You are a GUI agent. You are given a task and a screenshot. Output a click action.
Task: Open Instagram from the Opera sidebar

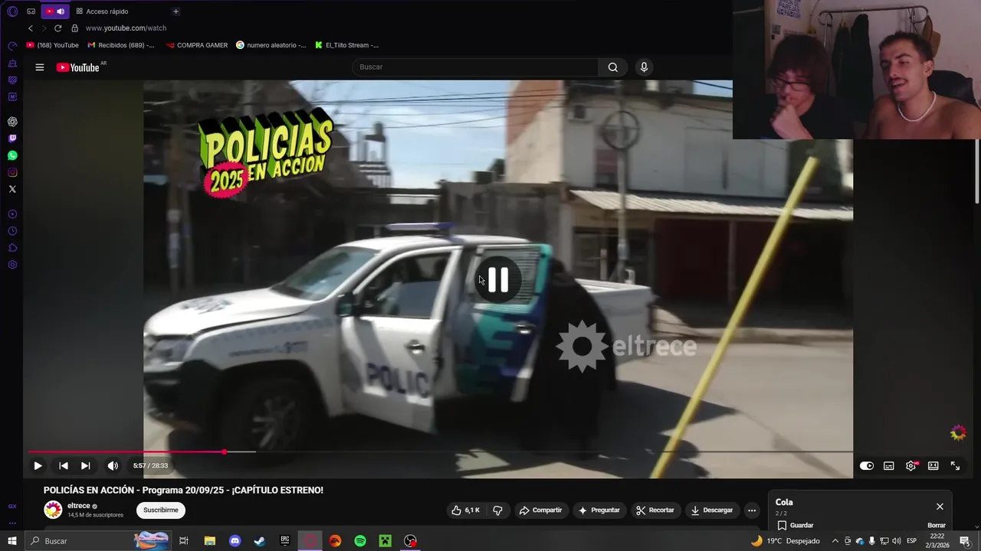[x=12, y=172]
